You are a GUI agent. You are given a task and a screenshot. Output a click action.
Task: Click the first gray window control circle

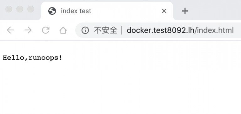9,9
